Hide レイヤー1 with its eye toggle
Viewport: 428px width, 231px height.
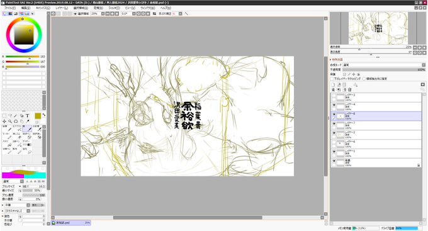click(334, 152)
